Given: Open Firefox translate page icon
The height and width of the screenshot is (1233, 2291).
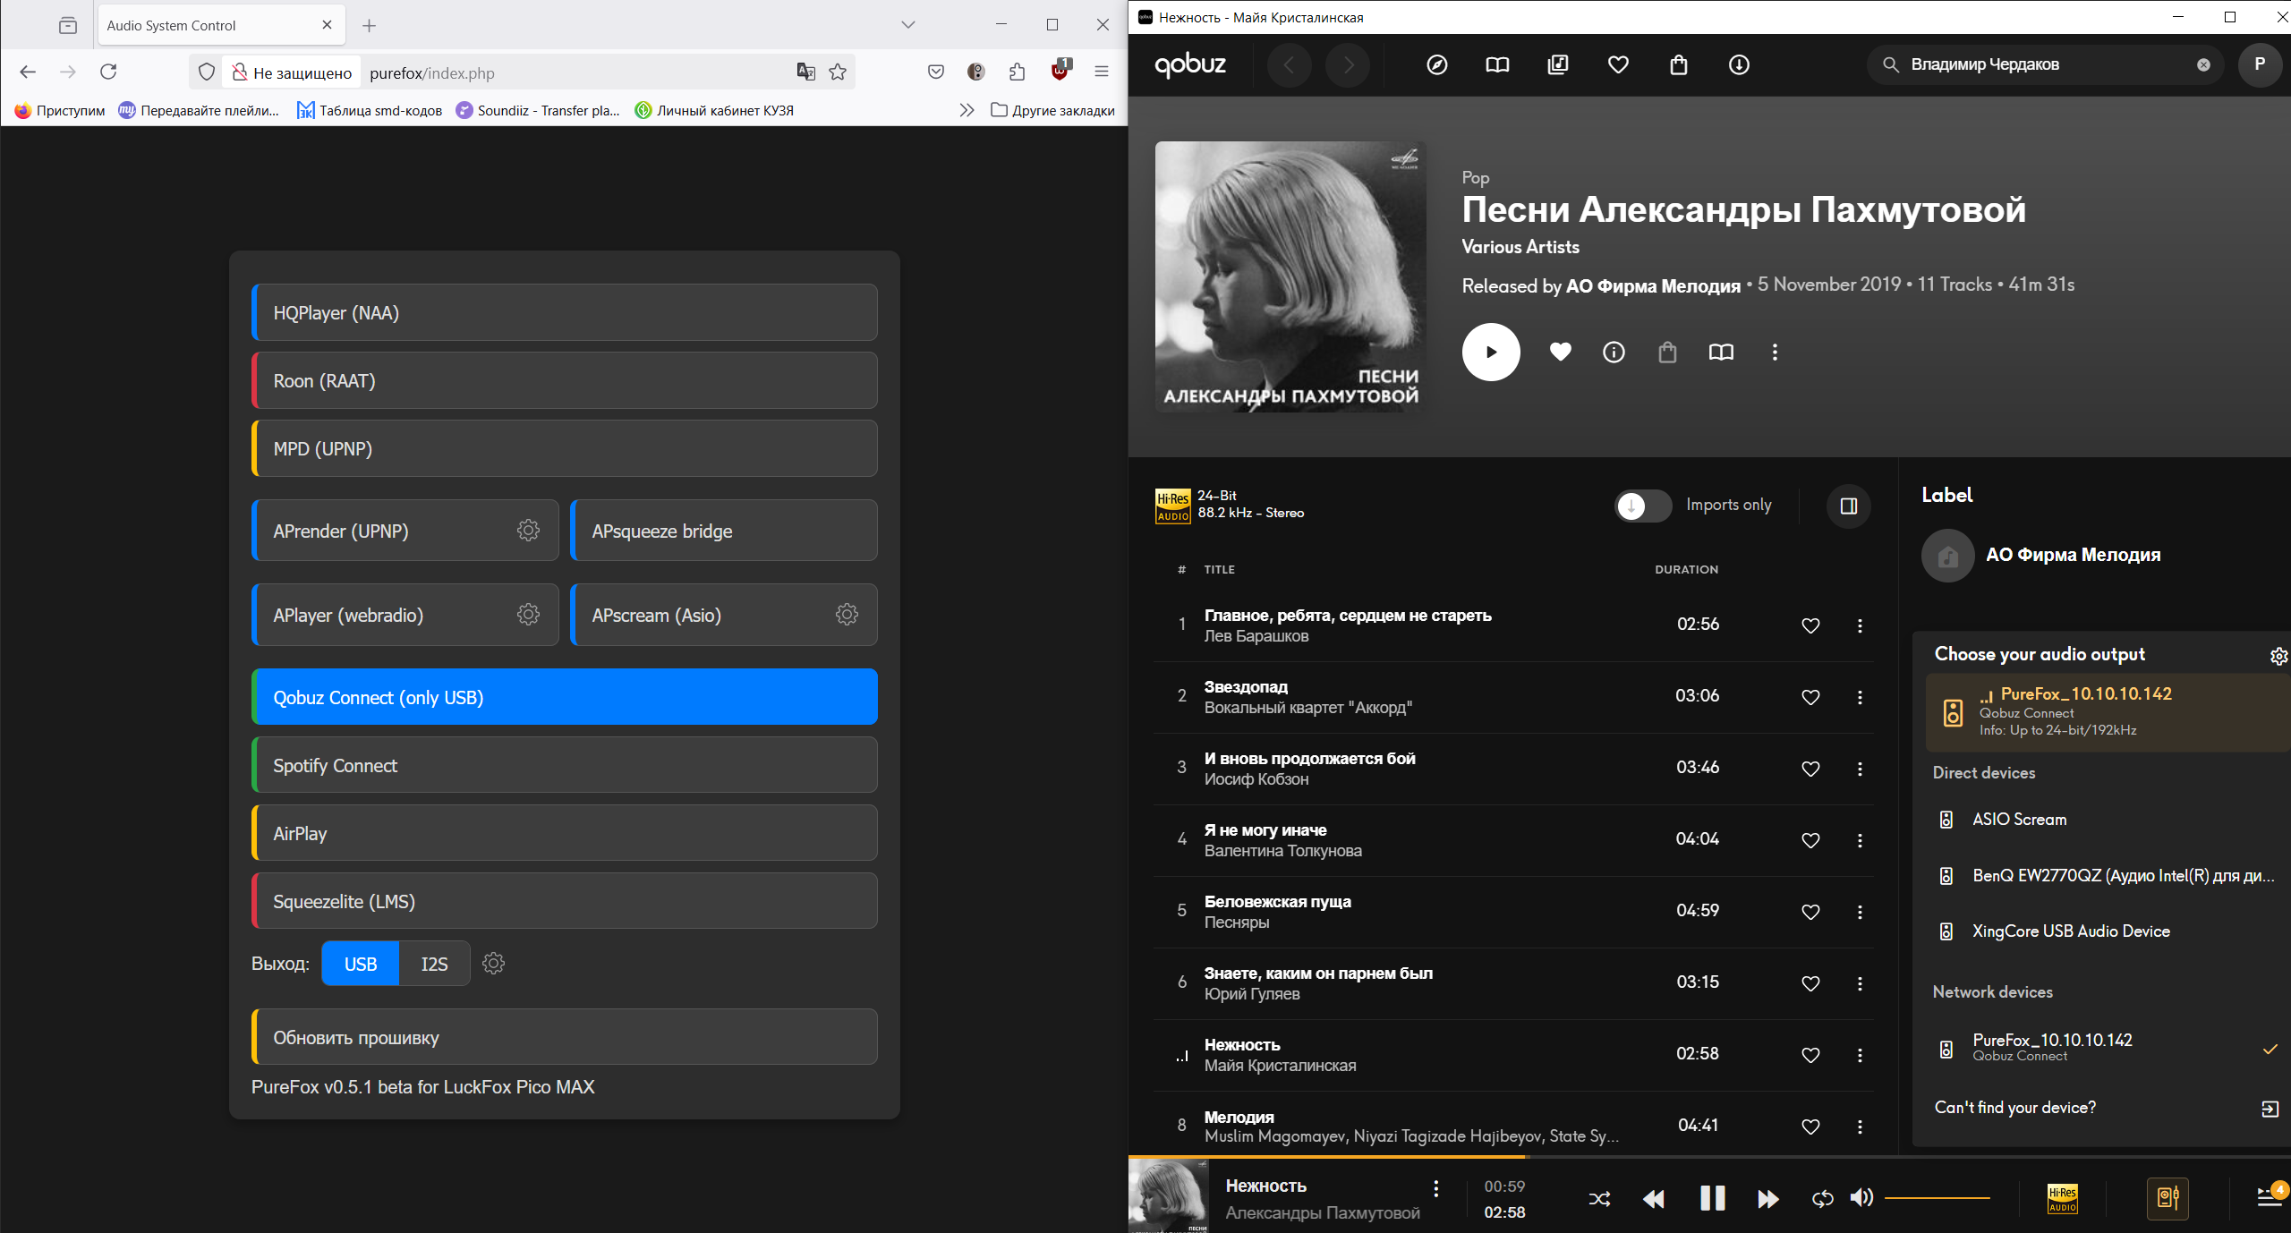Looking at the screenshot, I should 805,72.
